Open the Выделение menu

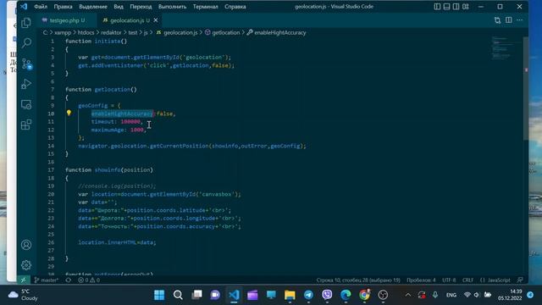pyautogui.click(x=92, y=7)
